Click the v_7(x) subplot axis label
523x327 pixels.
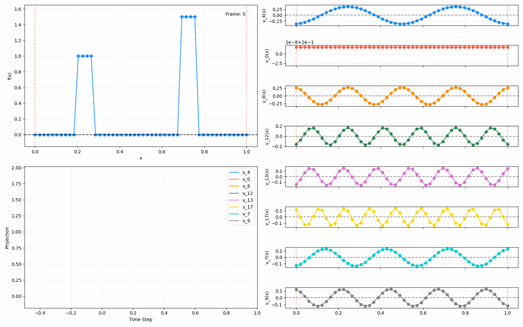coord(267,257)
